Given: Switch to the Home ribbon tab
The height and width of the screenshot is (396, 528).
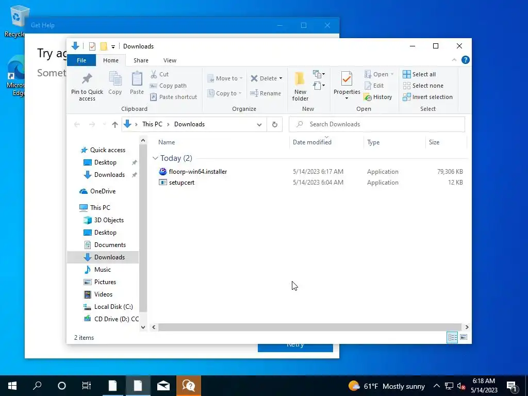Looking at the screenshot, I should (x=111, y=60).
